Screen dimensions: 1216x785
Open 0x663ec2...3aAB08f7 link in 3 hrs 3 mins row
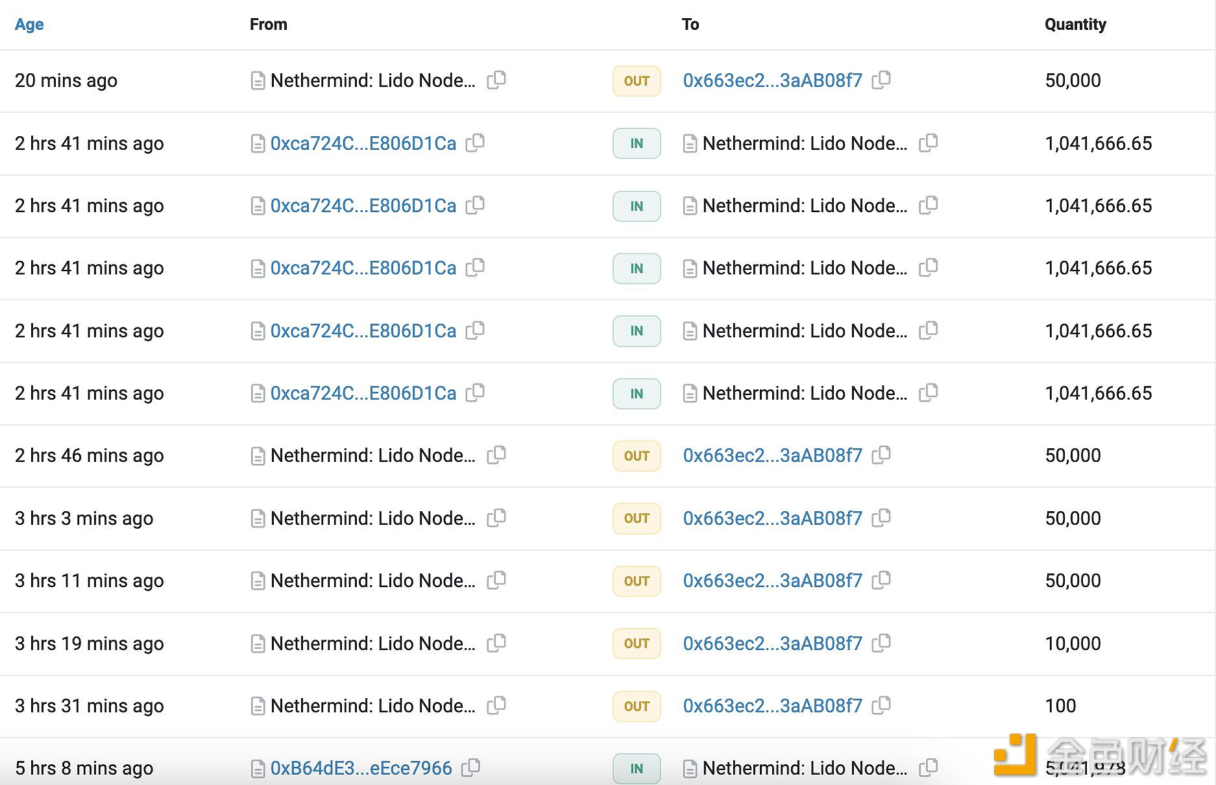tap(772, 518)
